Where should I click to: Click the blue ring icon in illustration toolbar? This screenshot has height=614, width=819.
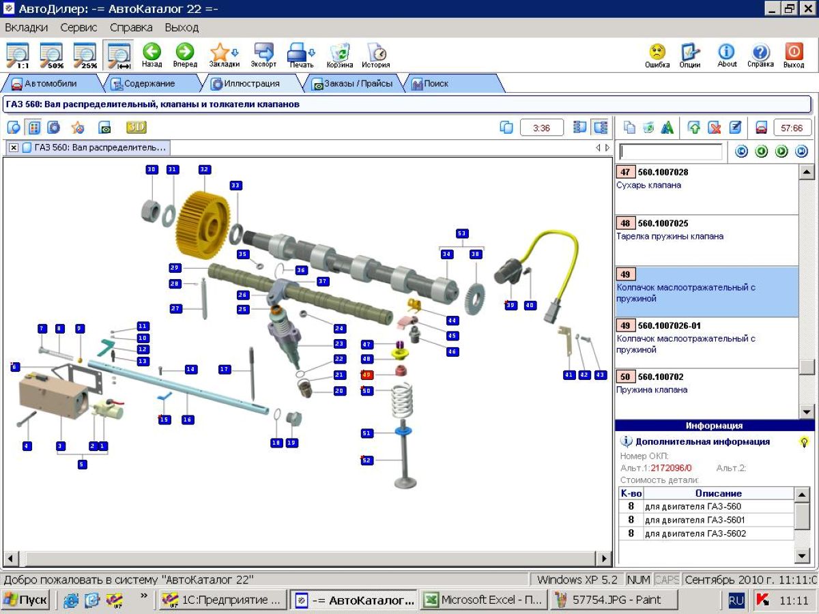(x=53, y=128)
